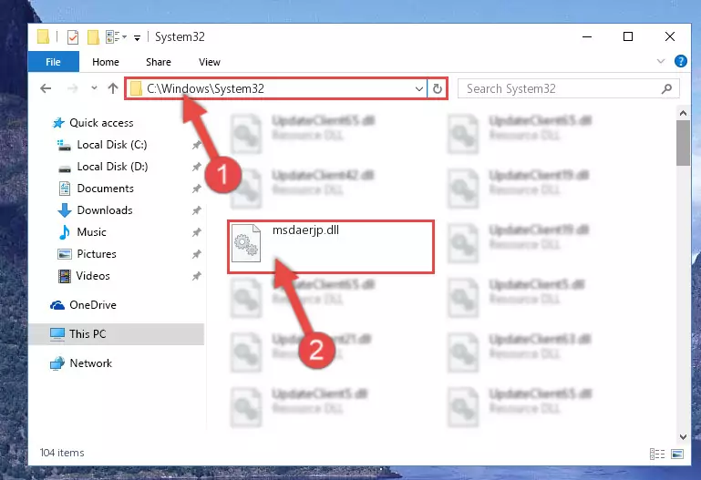Minimize the System32 window
701x480 pixels.
(x=587, y=36)
